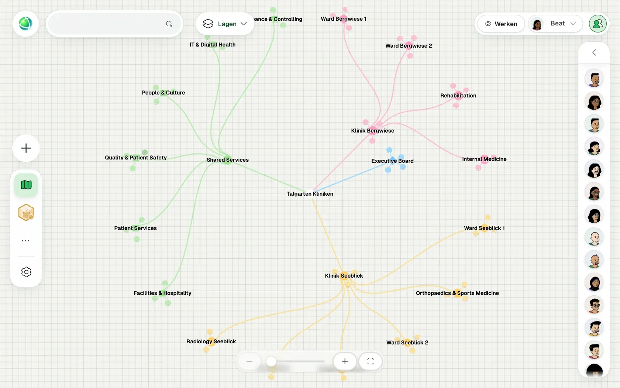Select the Klinik Bergwiese node
Screen dimensions: 620x388
coord(373,131)
